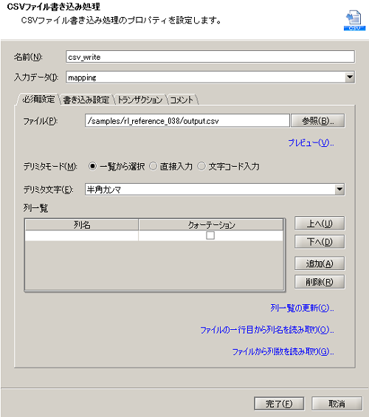Click ファイルから列数を読み取り(G) link
This screenshot has width=369, height=417.
[x=283, y=351]
